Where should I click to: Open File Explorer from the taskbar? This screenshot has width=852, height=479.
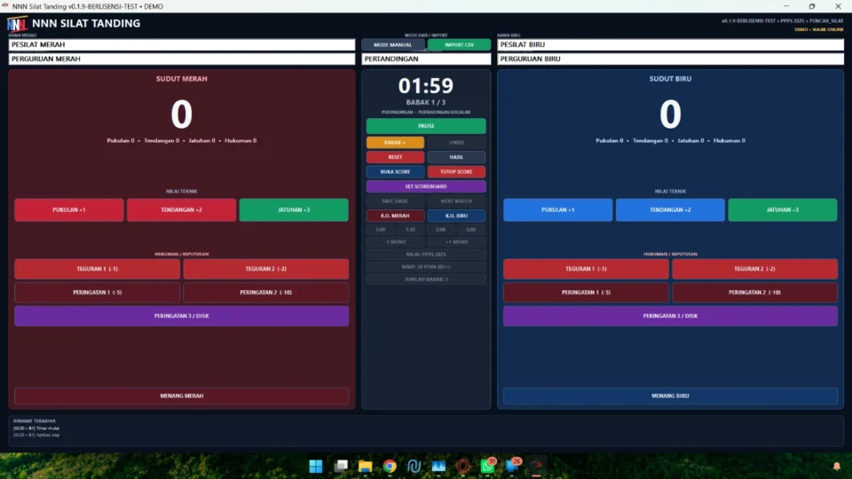365,466
